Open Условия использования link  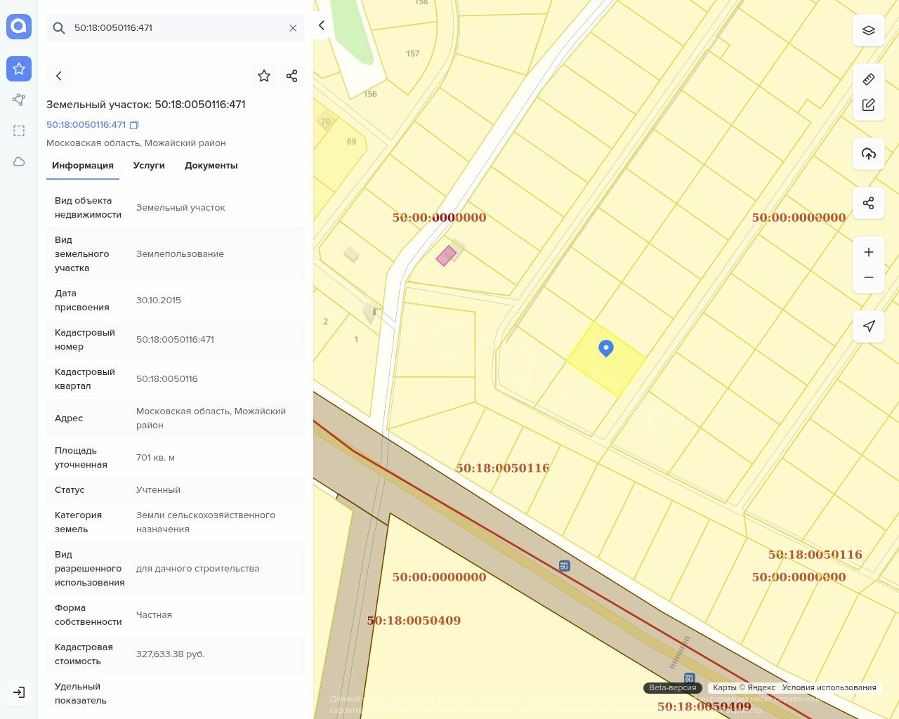coord(829,687)
